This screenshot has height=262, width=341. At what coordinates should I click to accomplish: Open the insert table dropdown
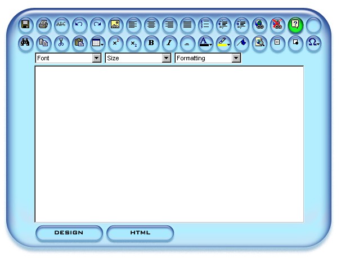click(x=97, y=43)
